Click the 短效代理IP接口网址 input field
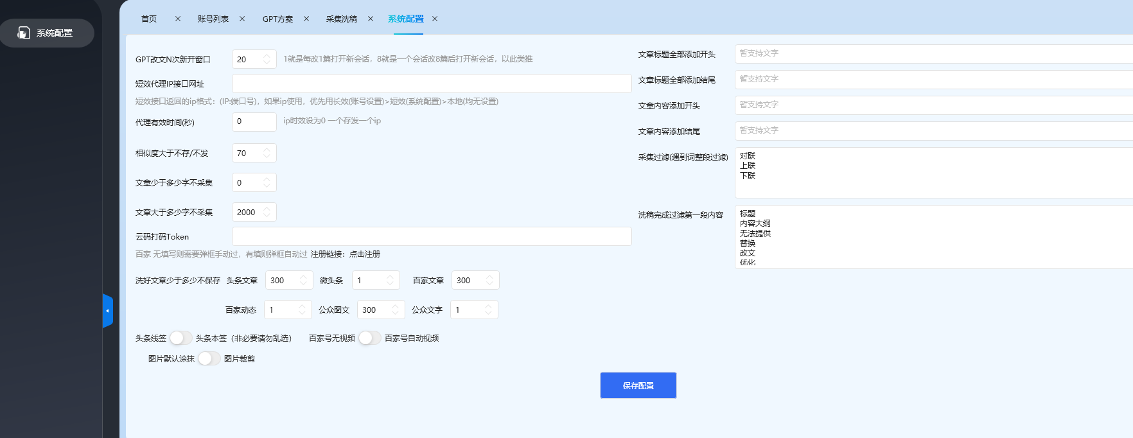 tap(431, 83)
